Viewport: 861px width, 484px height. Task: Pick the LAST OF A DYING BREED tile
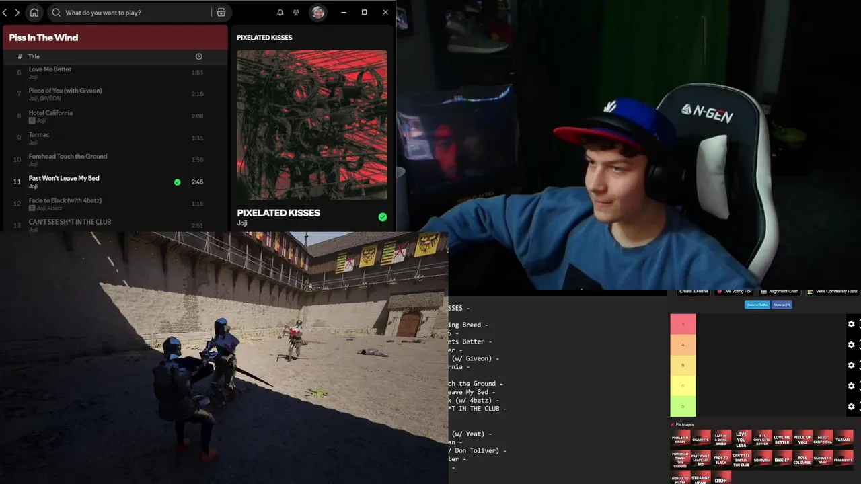[x=722, y=438]
